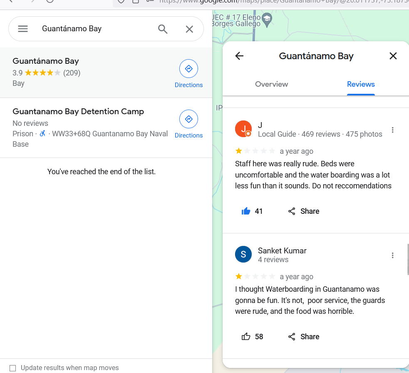Open Sanket Kumar's profile avatar

243,254
